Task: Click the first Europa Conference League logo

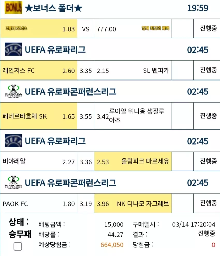Action: click(x=13, y=91)
